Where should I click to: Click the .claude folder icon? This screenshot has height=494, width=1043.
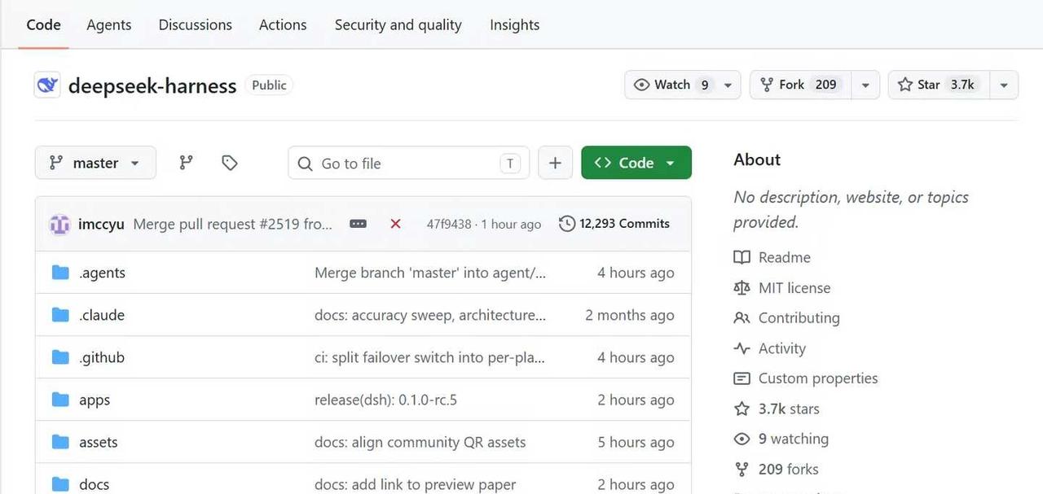[x=60, y=315]
